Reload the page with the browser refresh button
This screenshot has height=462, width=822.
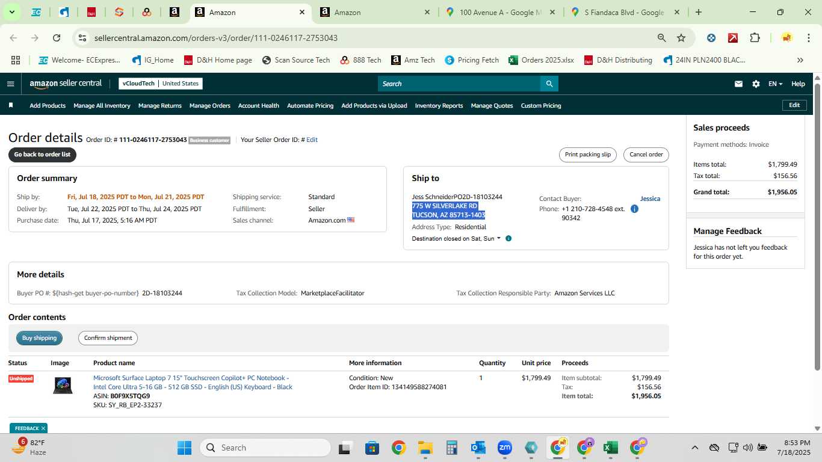click(57, 38)
